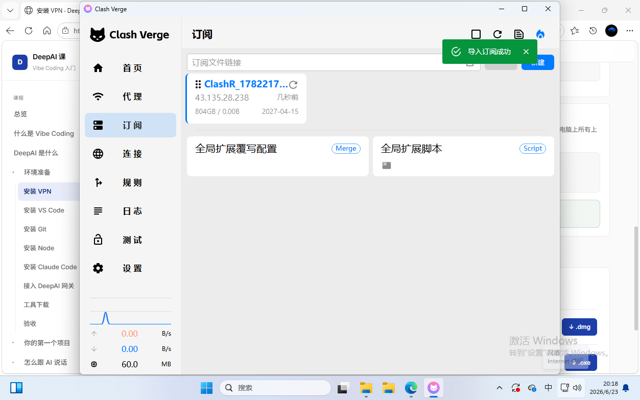
Task: Open the 测试 test page
Action: point(130,240)
